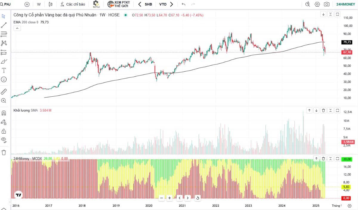358x210 pixels.
Task: Toggle stay in drawing mode
Action: [4, 122]
